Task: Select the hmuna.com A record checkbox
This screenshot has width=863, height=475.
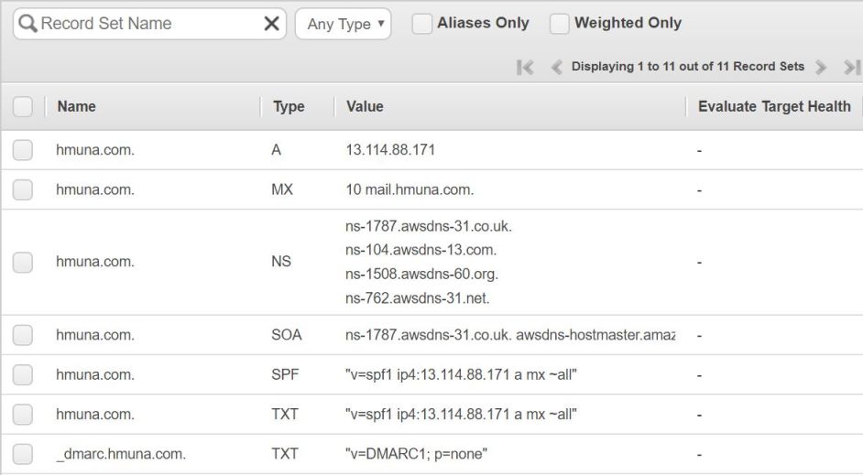Action: click(x=23, y=150)
